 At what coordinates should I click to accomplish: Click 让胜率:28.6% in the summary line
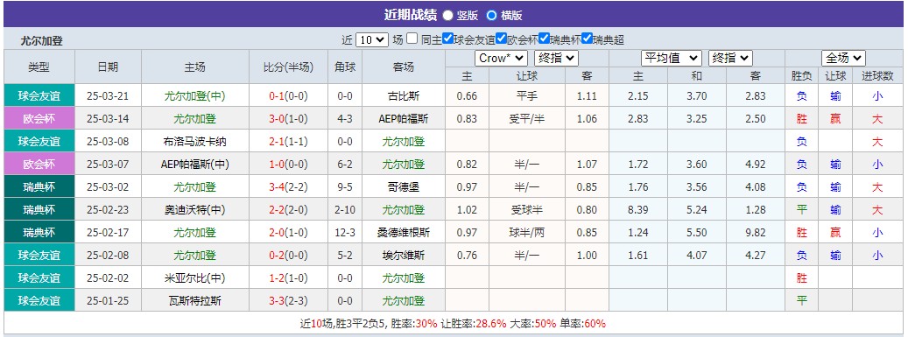coord(474,324)
